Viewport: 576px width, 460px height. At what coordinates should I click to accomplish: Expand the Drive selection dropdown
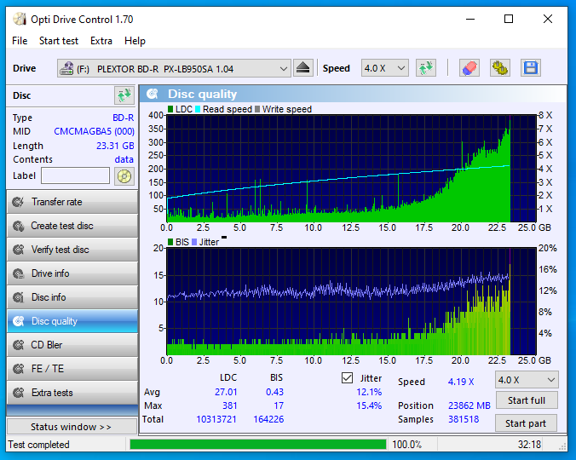pyautogui.click(x=283, y=69)
